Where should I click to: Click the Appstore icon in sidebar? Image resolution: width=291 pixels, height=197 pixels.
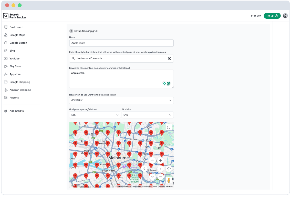(x=6, y=74)
